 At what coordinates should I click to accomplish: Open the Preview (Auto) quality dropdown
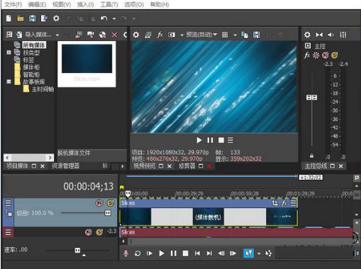[x=201, y=35]
